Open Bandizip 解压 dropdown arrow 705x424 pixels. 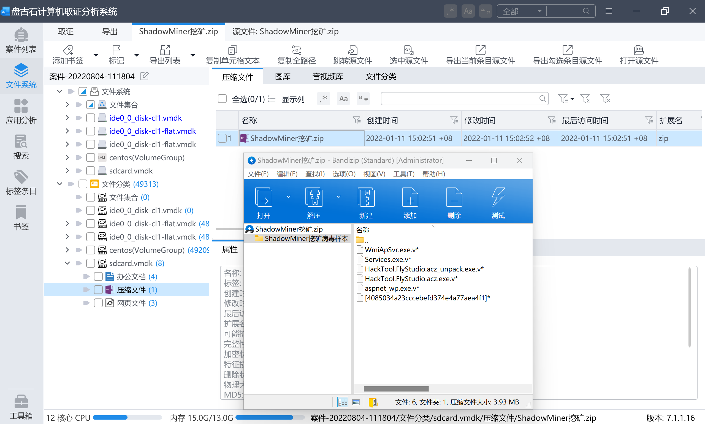(339, 197)
